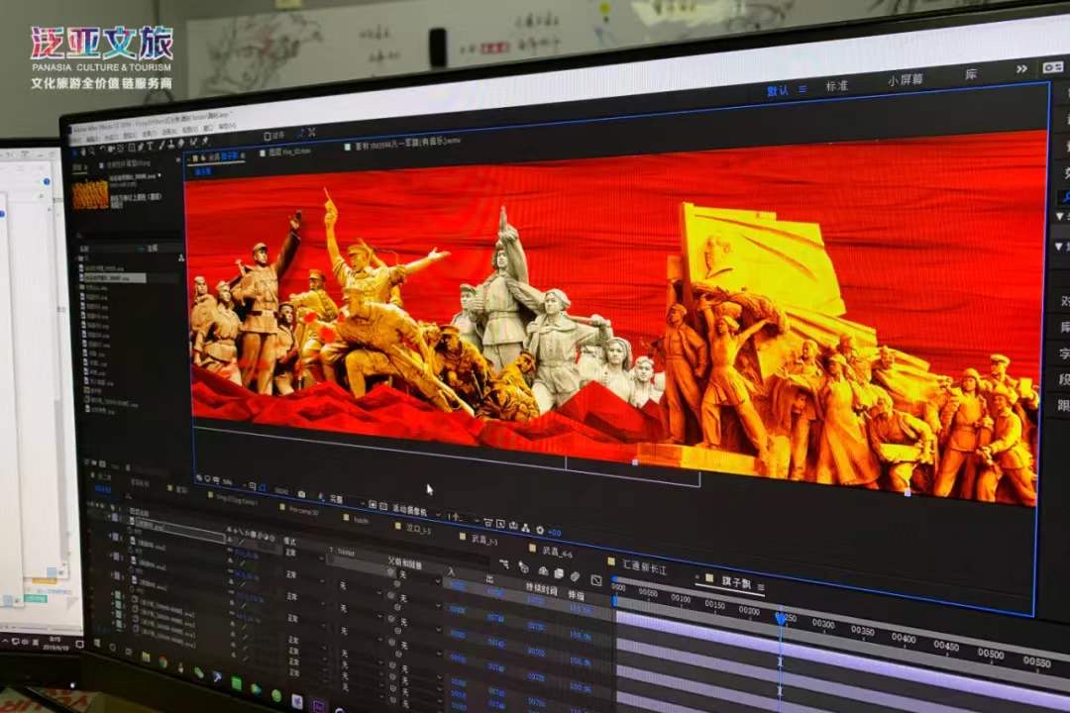Click the 模式 column header
This screenshot has height=713, width=1070.
[290, 541]
